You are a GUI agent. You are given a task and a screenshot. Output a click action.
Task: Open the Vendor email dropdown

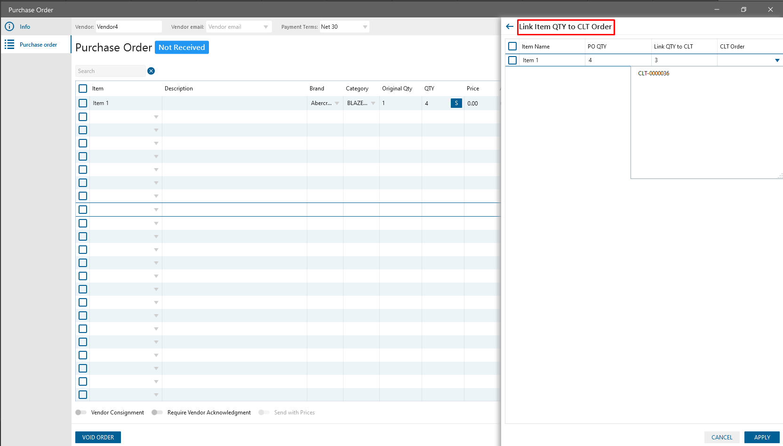[266, 27]
